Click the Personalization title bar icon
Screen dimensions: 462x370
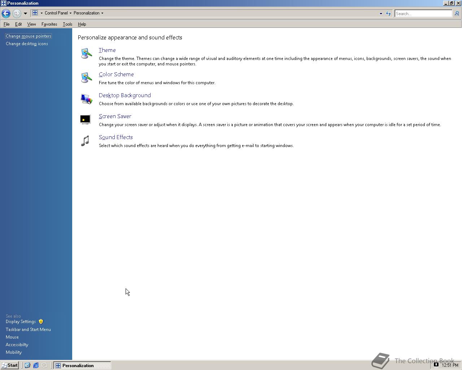click(3, 3)
